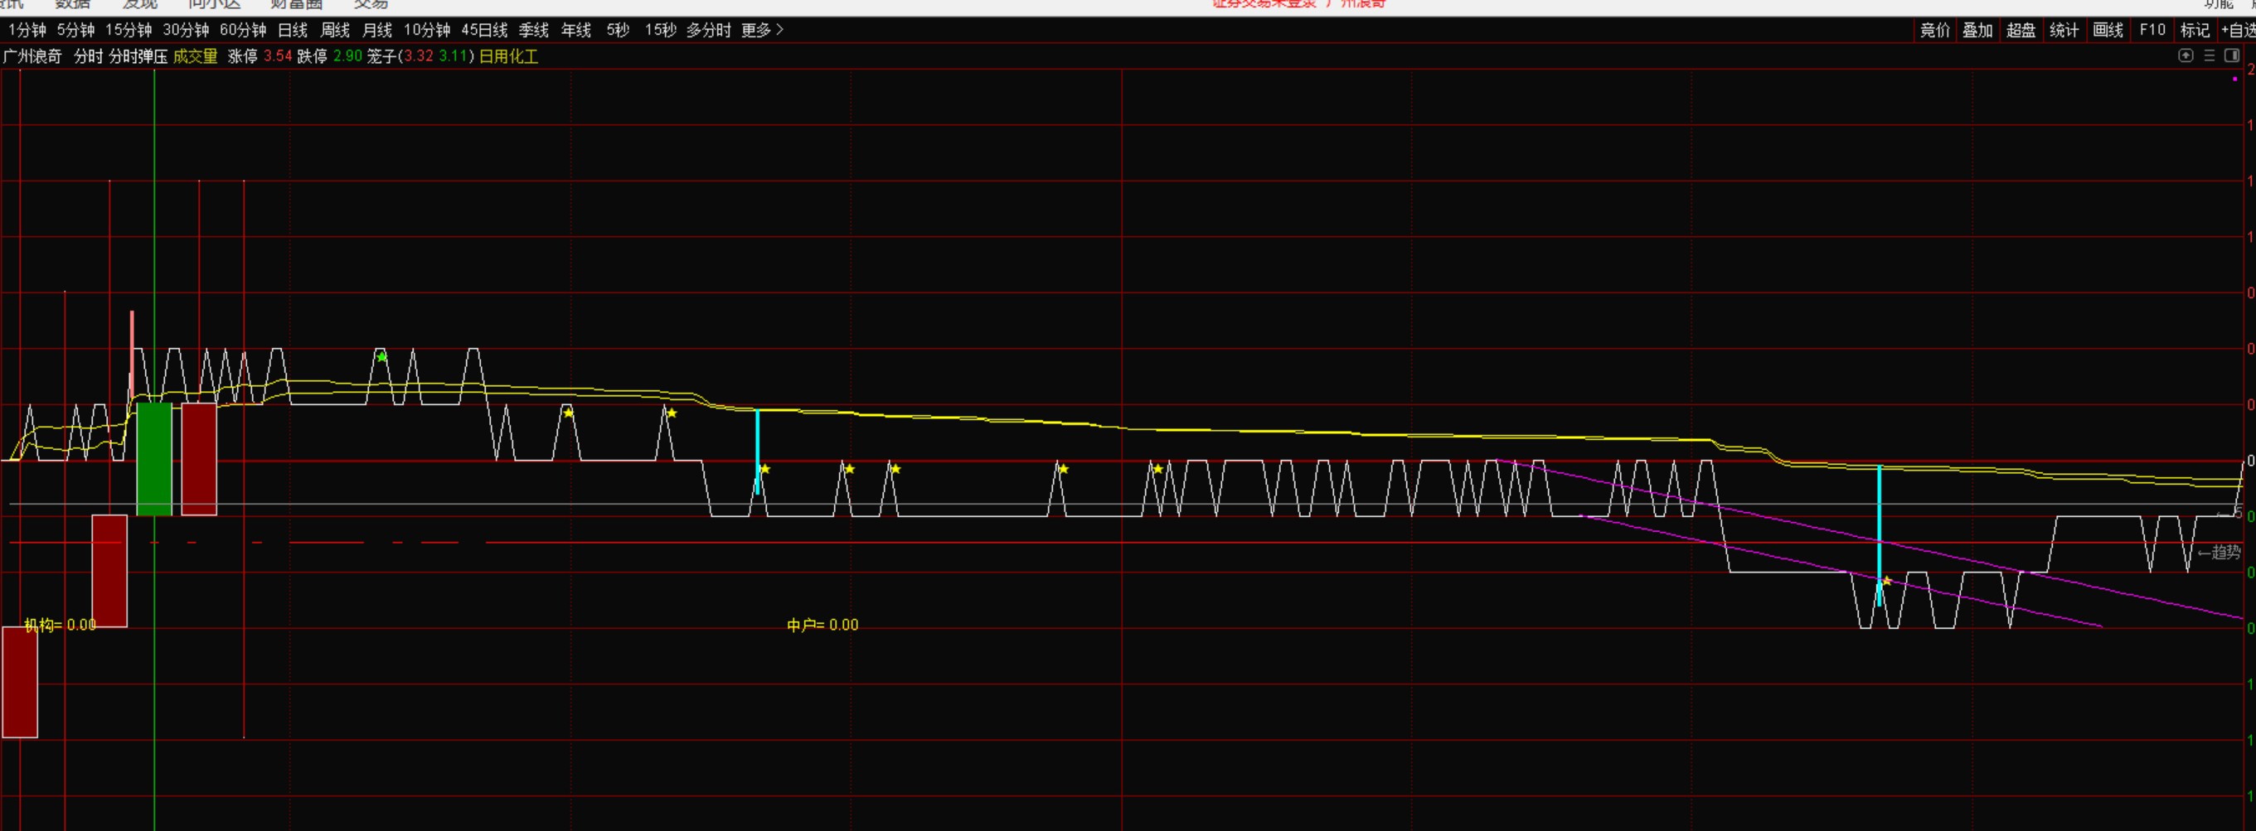Screen dimensions: 2256x831
Task: Click the ←趋势 label on chart
Action: click(x=2220, y=553)
